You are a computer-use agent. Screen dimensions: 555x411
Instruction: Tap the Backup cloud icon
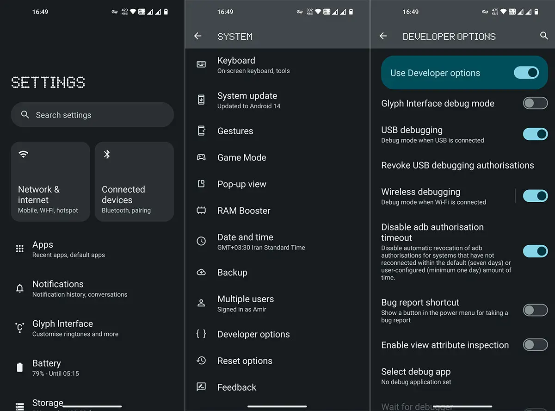click(201, 273)
